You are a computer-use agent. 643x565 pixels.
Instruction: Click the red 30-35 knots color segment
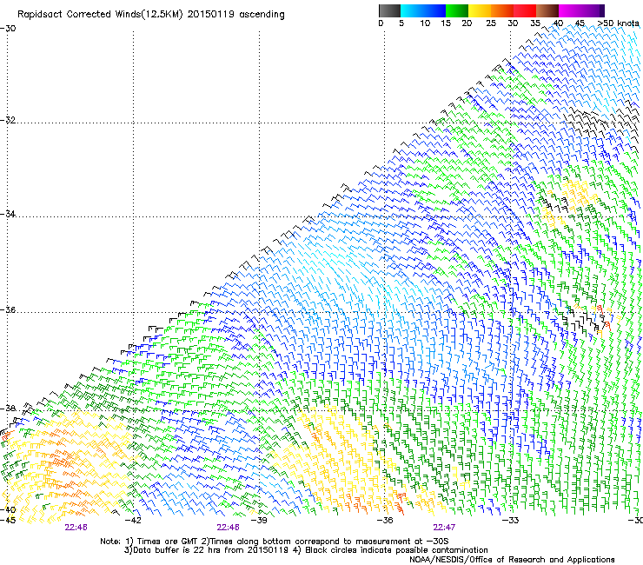[525, 10]
